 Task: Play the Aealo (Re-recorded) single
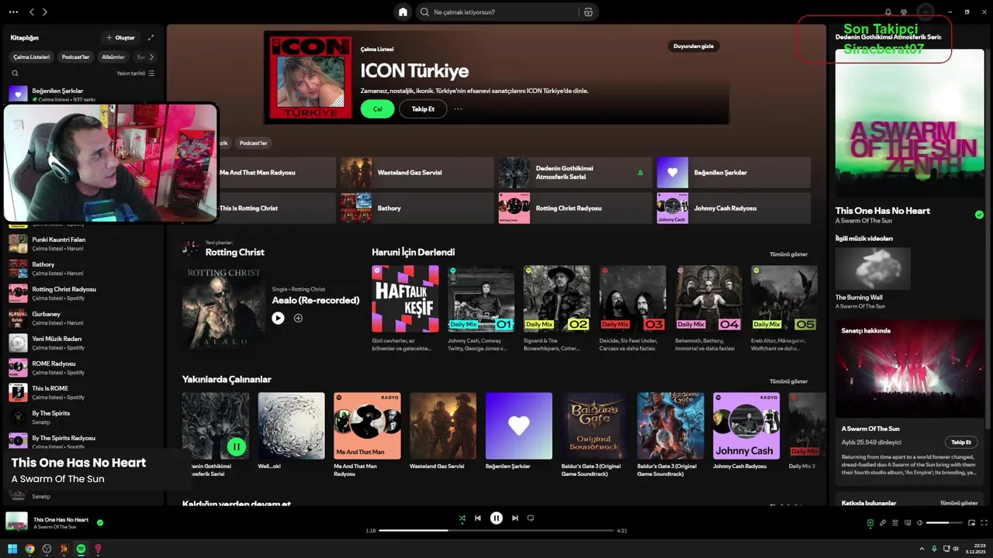point(278,318)
